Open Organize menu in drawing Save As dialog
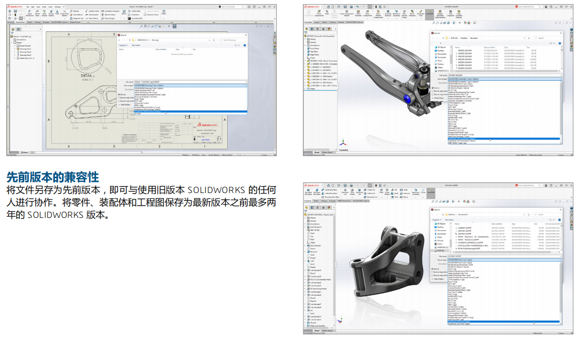 [123, 45]
